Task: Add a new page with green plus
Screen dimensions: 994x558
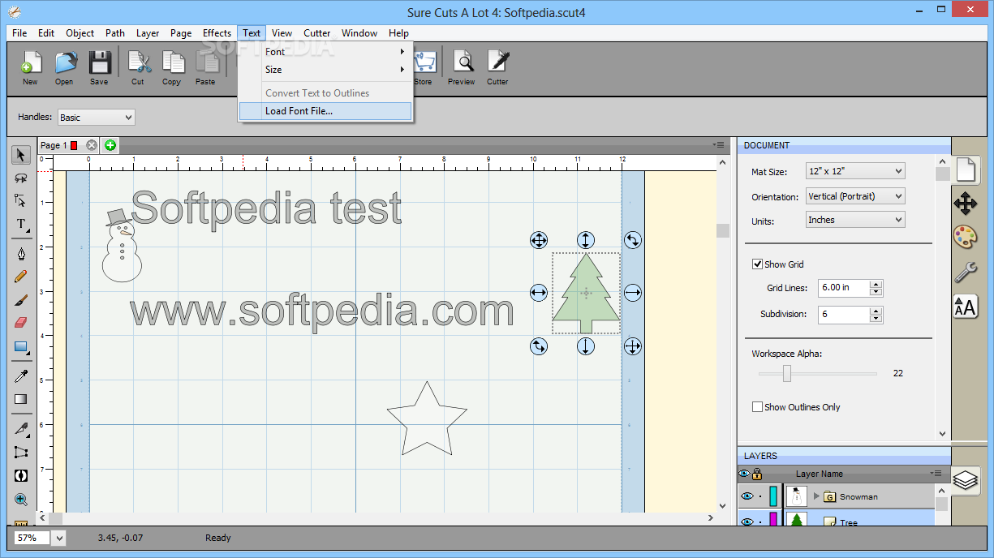Action: [110, 145]
